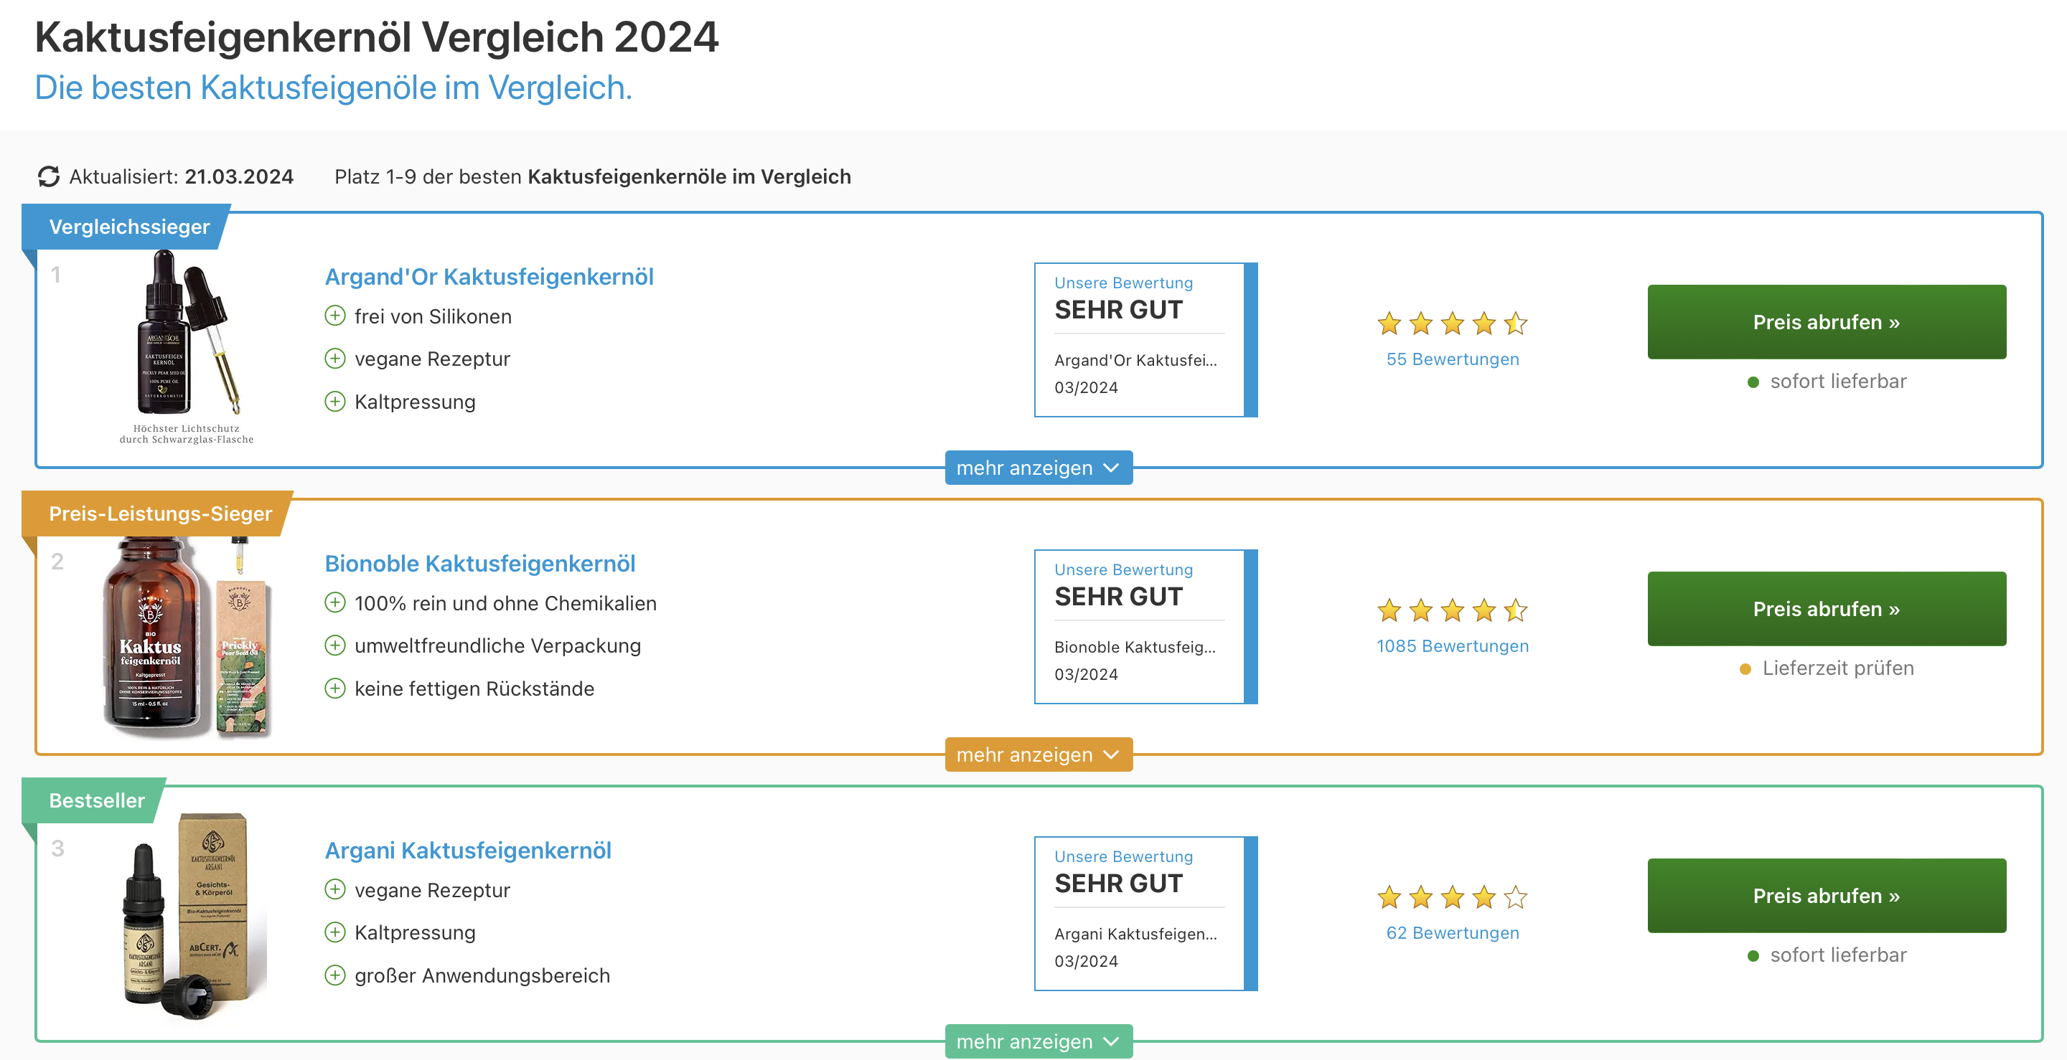Click the refresh icon beside Aktualisiert
Image resolution: width=2067 pixels, height=1060 pixels.
click(x=49, y=176)
